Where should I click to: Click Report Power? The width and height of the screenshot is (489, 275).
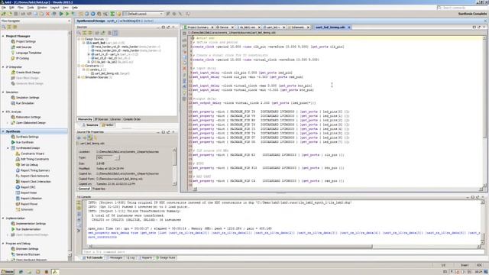pos(29,204)
